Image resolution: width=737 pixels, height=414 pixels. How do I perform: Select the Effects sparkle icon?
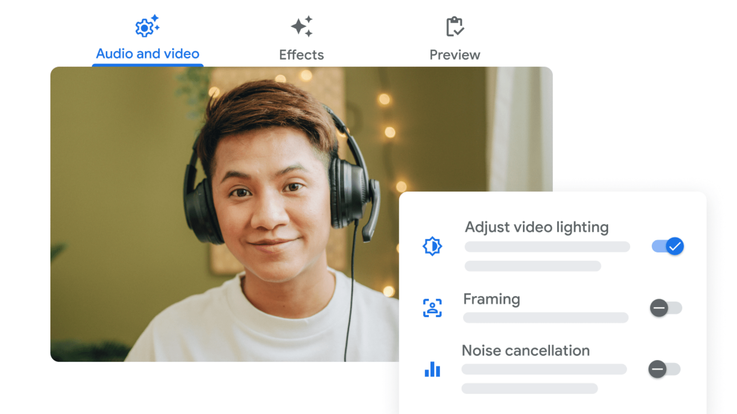point(302,26)
